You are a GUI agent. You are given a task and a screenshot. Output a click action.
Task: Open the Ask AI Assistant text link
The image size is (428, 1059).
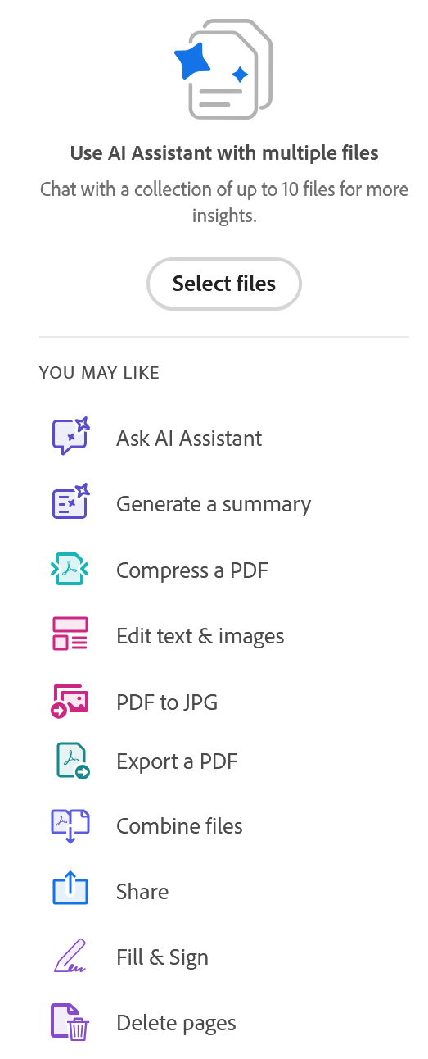189,439
